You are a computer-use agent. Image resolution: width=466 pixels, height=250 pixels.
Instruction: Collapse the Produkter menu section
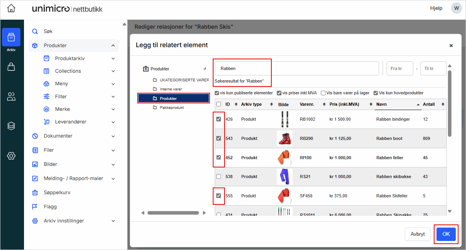[x=113, y=46]
